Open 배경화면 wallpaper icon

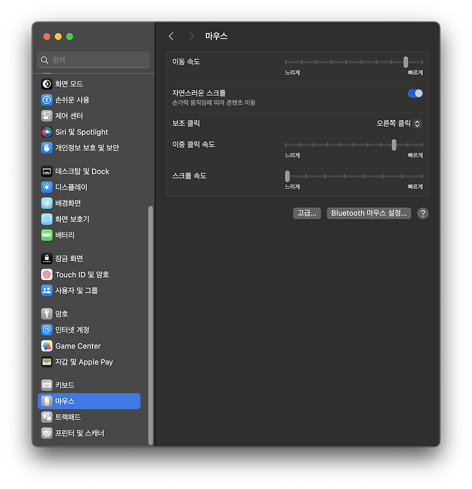(x=47, y=203)
